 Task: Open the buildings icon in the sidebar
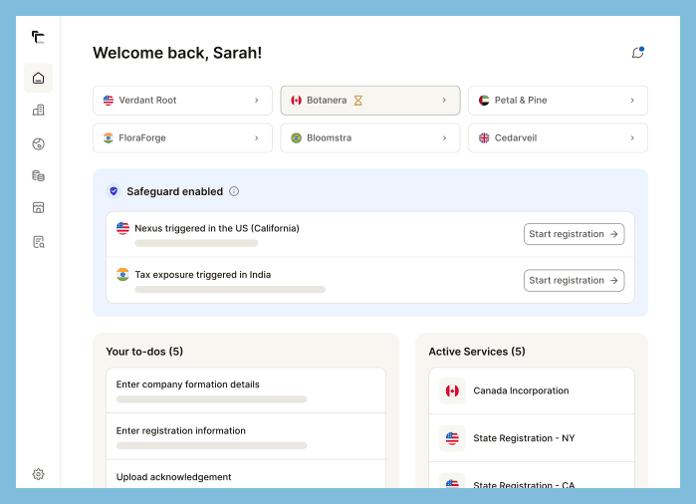point(38,111)
